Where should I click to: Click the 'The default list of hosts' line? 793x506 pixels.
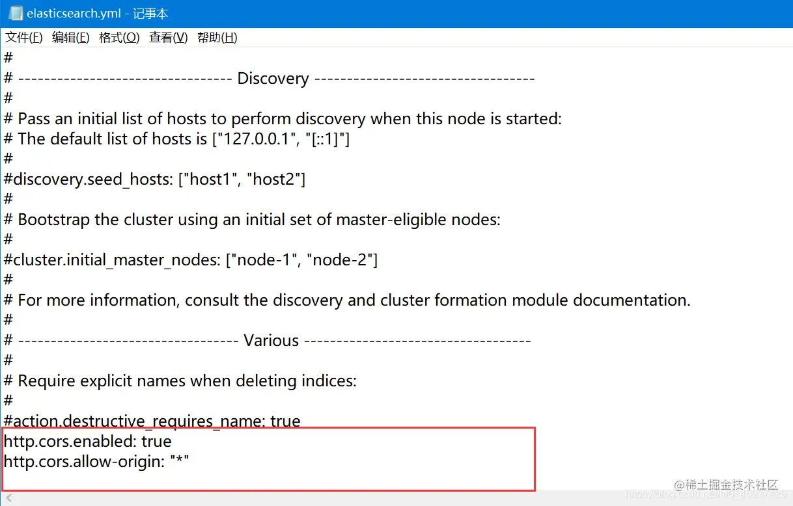[177, 139]
